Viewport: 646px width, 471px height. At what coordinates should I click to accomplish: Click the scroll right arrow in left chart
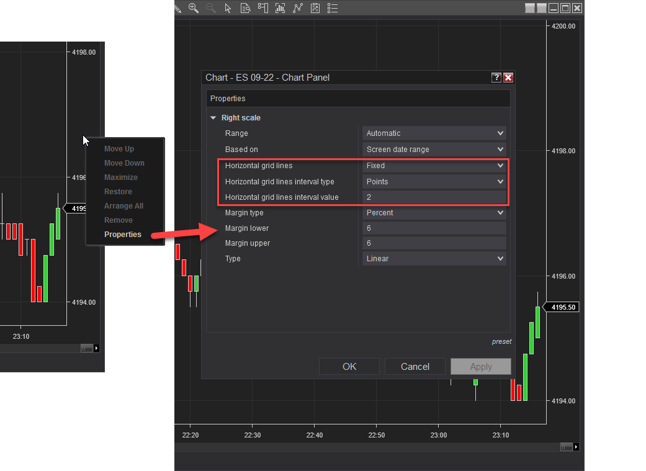(x=96, y=348)
